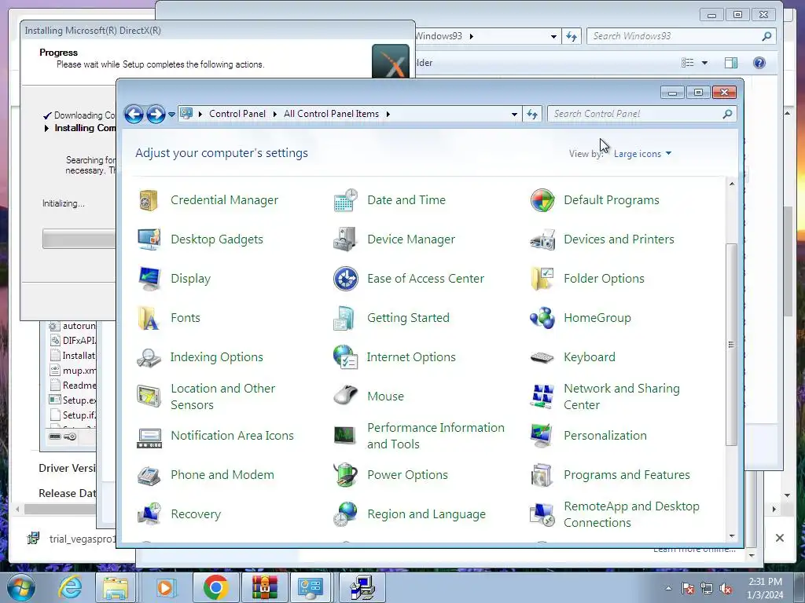805x603 pixels.
Task: Click the volume muted tray icon
Action: point(726,589)
